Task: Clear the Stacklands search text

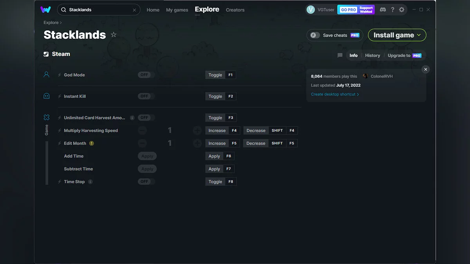Action: click(x=134, y=10)
